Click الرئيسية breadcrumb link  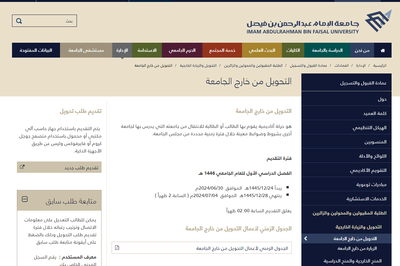click(379, 66)
